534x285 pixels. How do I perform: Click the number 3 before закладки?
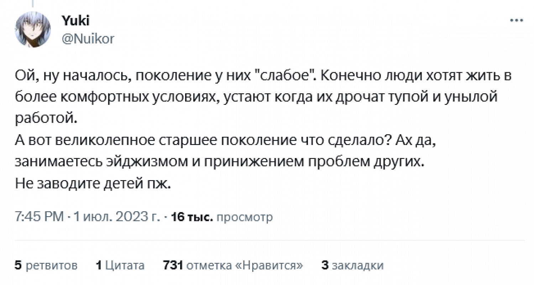[324, 265]
